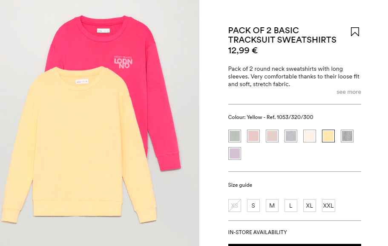Select the lilac colour swatch

(x=235, y=153)
